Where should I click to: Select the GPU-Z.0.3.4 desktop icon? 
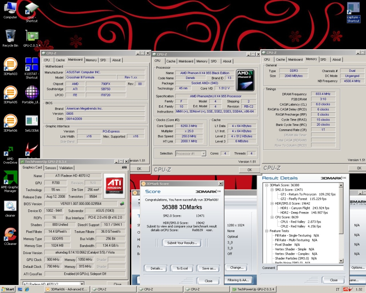(32, 39)
